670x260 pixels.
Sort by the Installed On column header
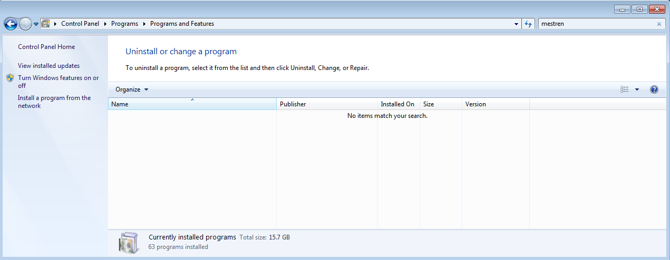[399, 104]
